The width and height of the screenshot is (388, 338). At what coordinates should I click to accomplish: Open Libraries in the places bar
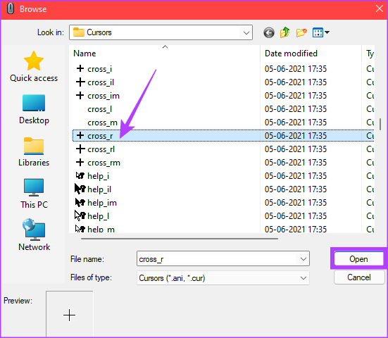pos(34,151)
